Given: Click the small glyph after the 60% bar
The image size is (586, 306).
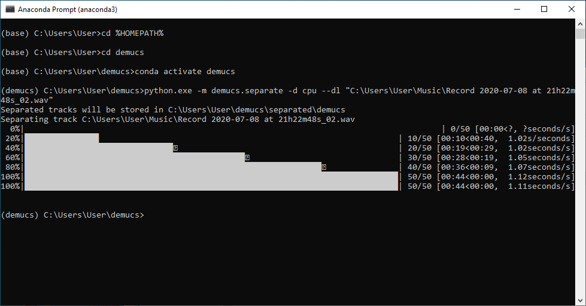Looking at the screenshot, I should pyautogui.click(x=247, y=157).
